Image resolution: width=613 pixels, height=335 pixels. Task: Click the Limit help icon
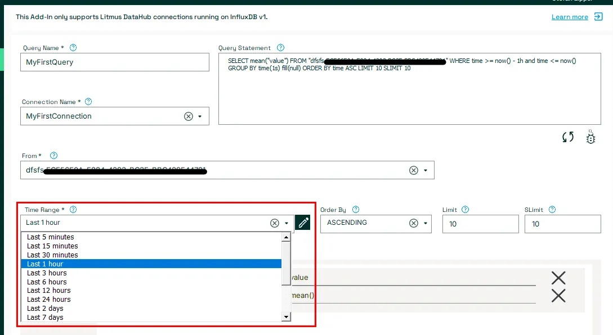point(465,209)
